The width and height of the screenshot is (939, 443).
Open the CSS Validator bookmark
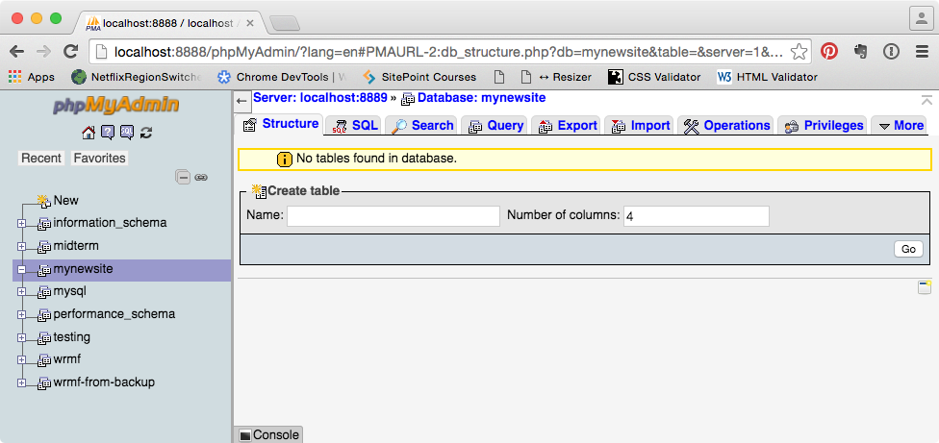click(654, 77)
